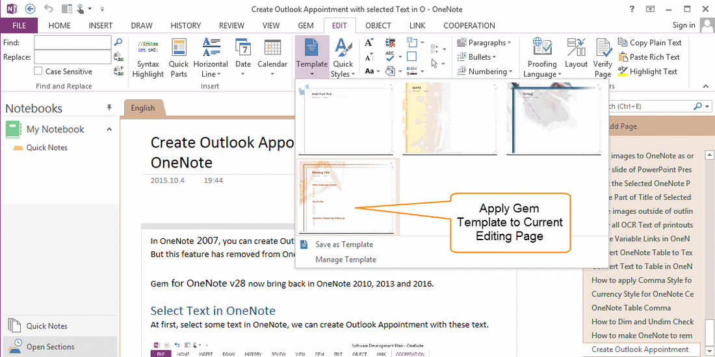Open page 'OneNote Table Comma'
Image resolution: width=715 pixels, height=357 pixels.
coord(631,308)
